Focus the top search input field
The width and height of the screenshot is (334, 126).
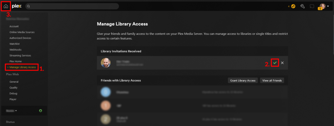[x=72, y=7]
